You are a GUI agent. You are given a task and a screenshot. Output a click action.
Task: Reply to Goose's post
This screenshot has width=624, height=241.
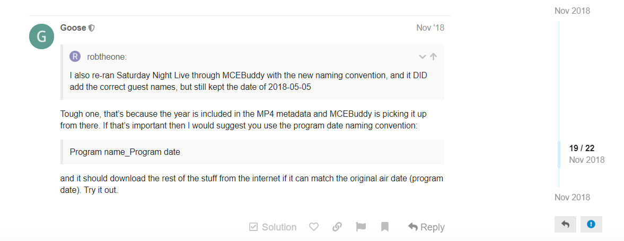click(426, 227)
